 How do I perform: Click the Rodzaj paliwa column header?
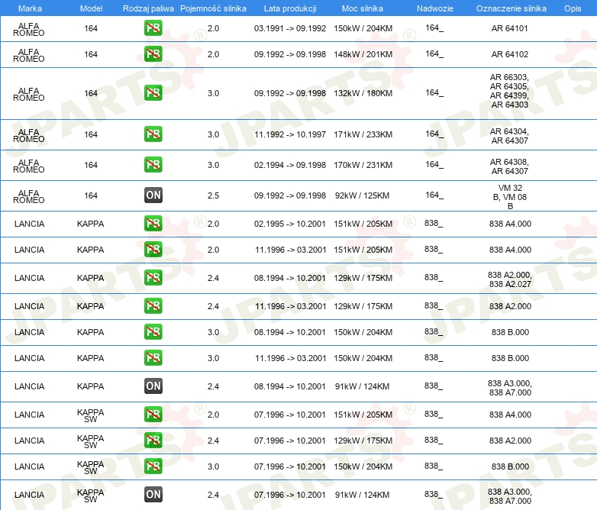(148, 8)
